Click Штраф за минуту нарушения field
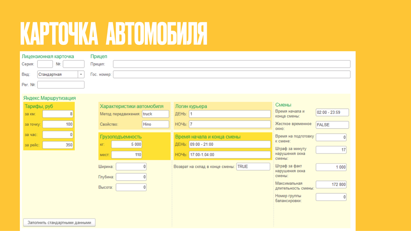 point(331,150)
